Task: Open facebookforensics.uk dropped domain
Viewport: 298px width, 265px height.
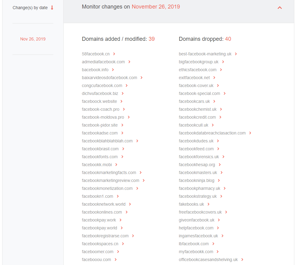Action: pos(199,157)
